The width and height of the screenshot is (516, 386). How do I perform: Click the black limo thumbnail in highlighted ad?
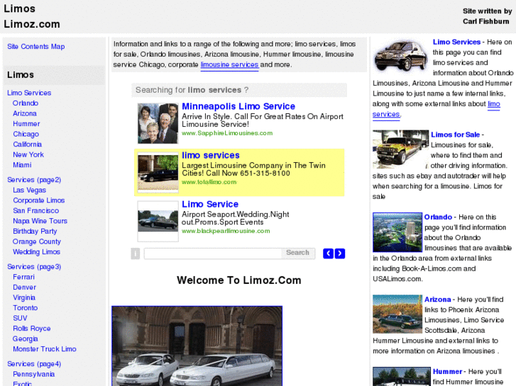coord(158,172)
